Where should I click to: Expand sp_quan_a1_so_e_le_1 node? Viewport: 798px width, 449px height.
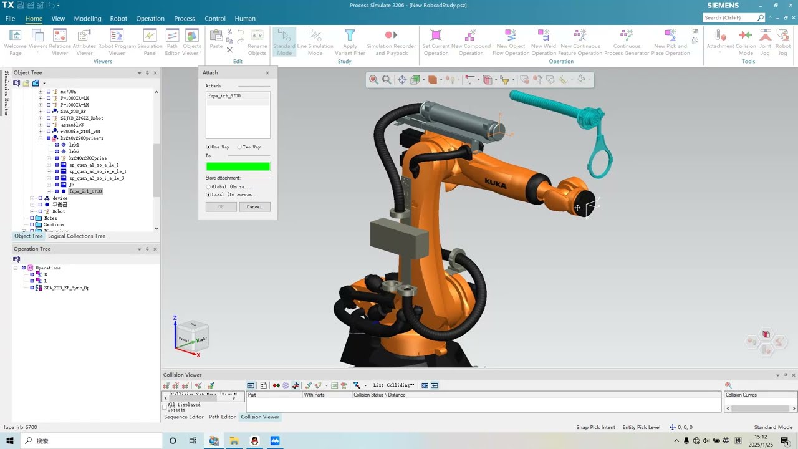49,165
